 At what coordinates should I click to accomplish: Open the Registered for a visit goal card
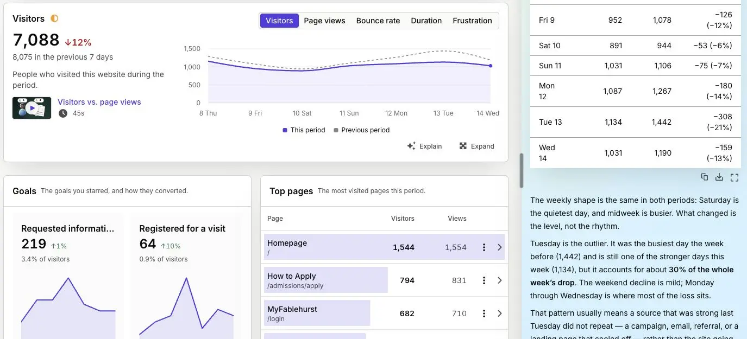tap(186, 277)
